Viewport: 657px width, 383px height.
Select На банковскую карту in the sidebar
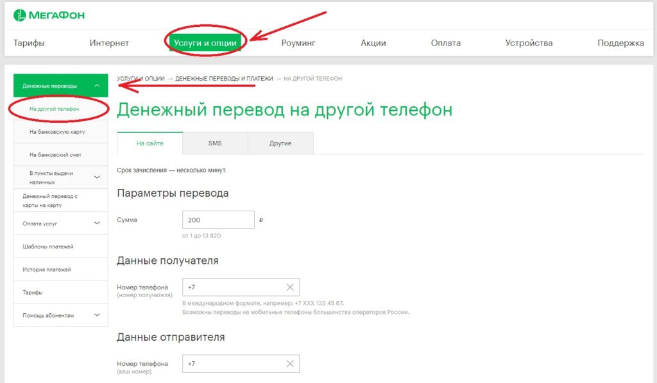(x=60, y=130)
